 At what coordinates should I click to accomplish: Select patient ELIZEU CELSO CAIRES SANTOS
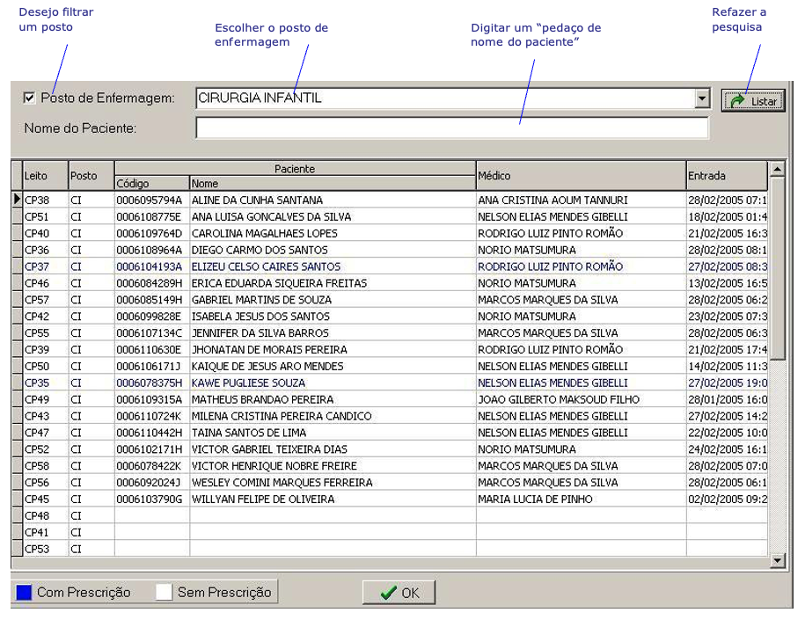point(266,266)
